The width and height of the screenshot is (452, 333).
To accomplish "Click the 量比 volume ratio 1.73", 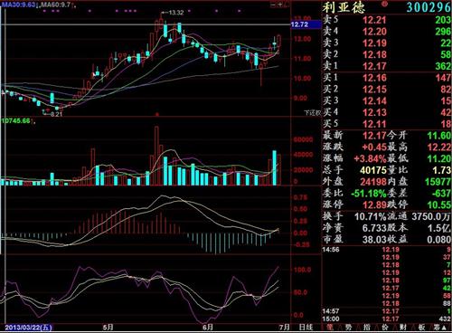I will [441, 170].
